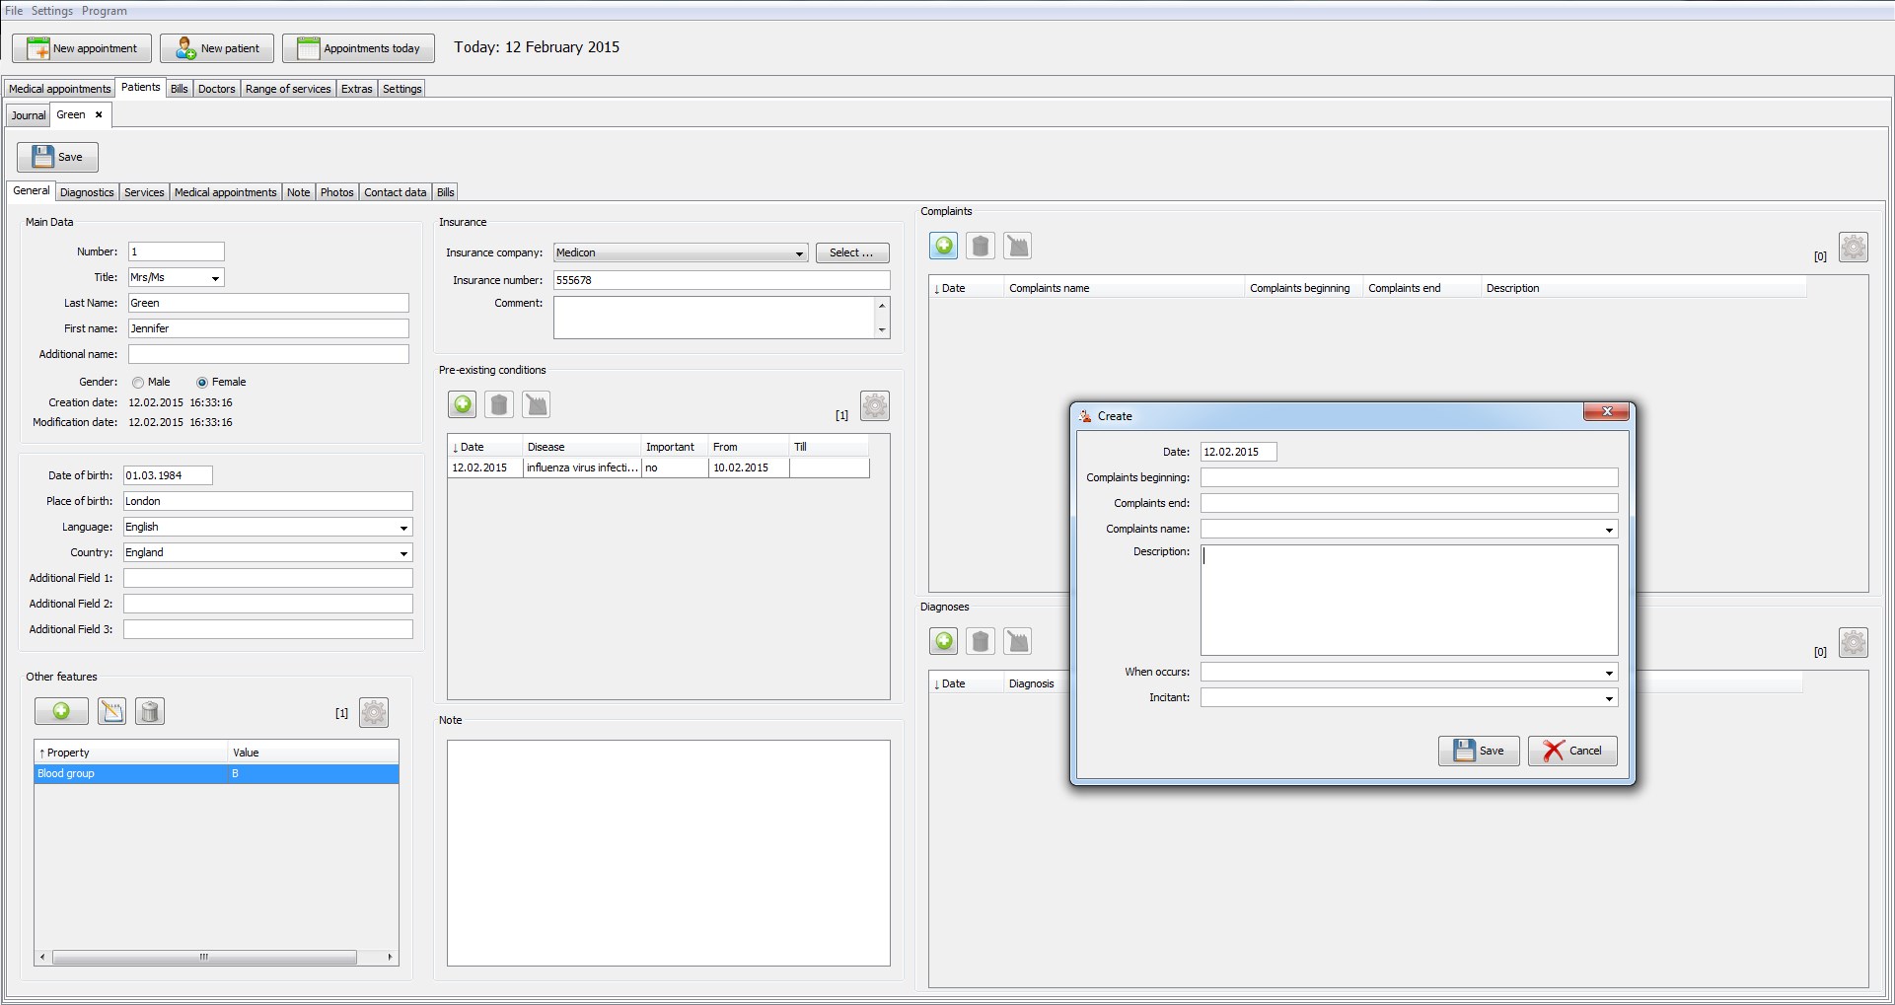Open the Note sub-tab
1895x1005 pixels.
point(298,192)
